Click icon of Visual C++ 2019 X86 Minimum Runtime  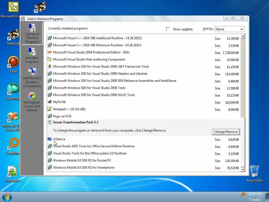point(50,45)
